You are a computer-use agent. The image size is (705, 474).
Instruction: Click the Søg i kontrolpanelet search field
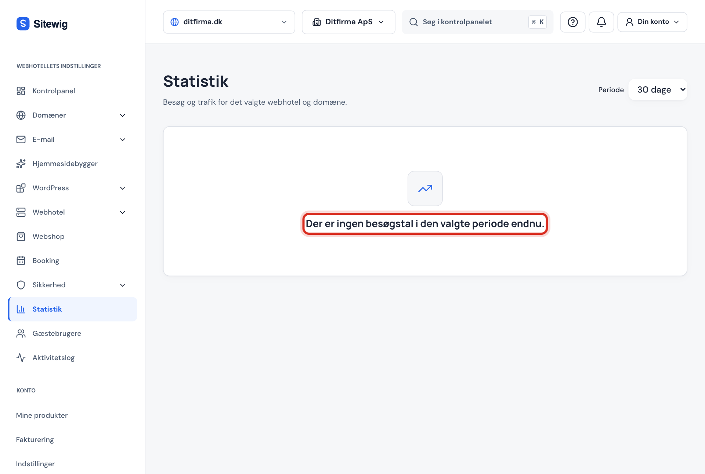pos(477,22)
